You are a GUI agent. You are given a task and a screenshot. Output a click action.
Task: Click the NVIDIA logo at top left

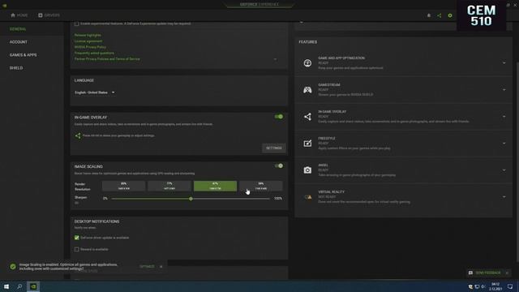5,6
